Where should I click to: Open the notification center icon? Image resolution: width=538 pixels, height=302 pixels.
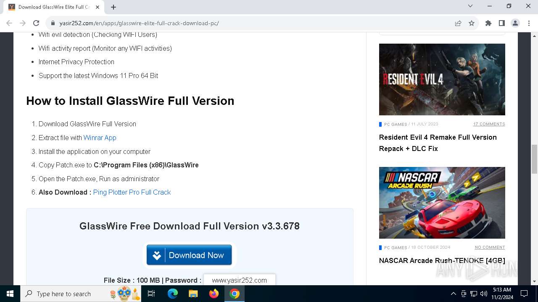click(x=524, y=294)
